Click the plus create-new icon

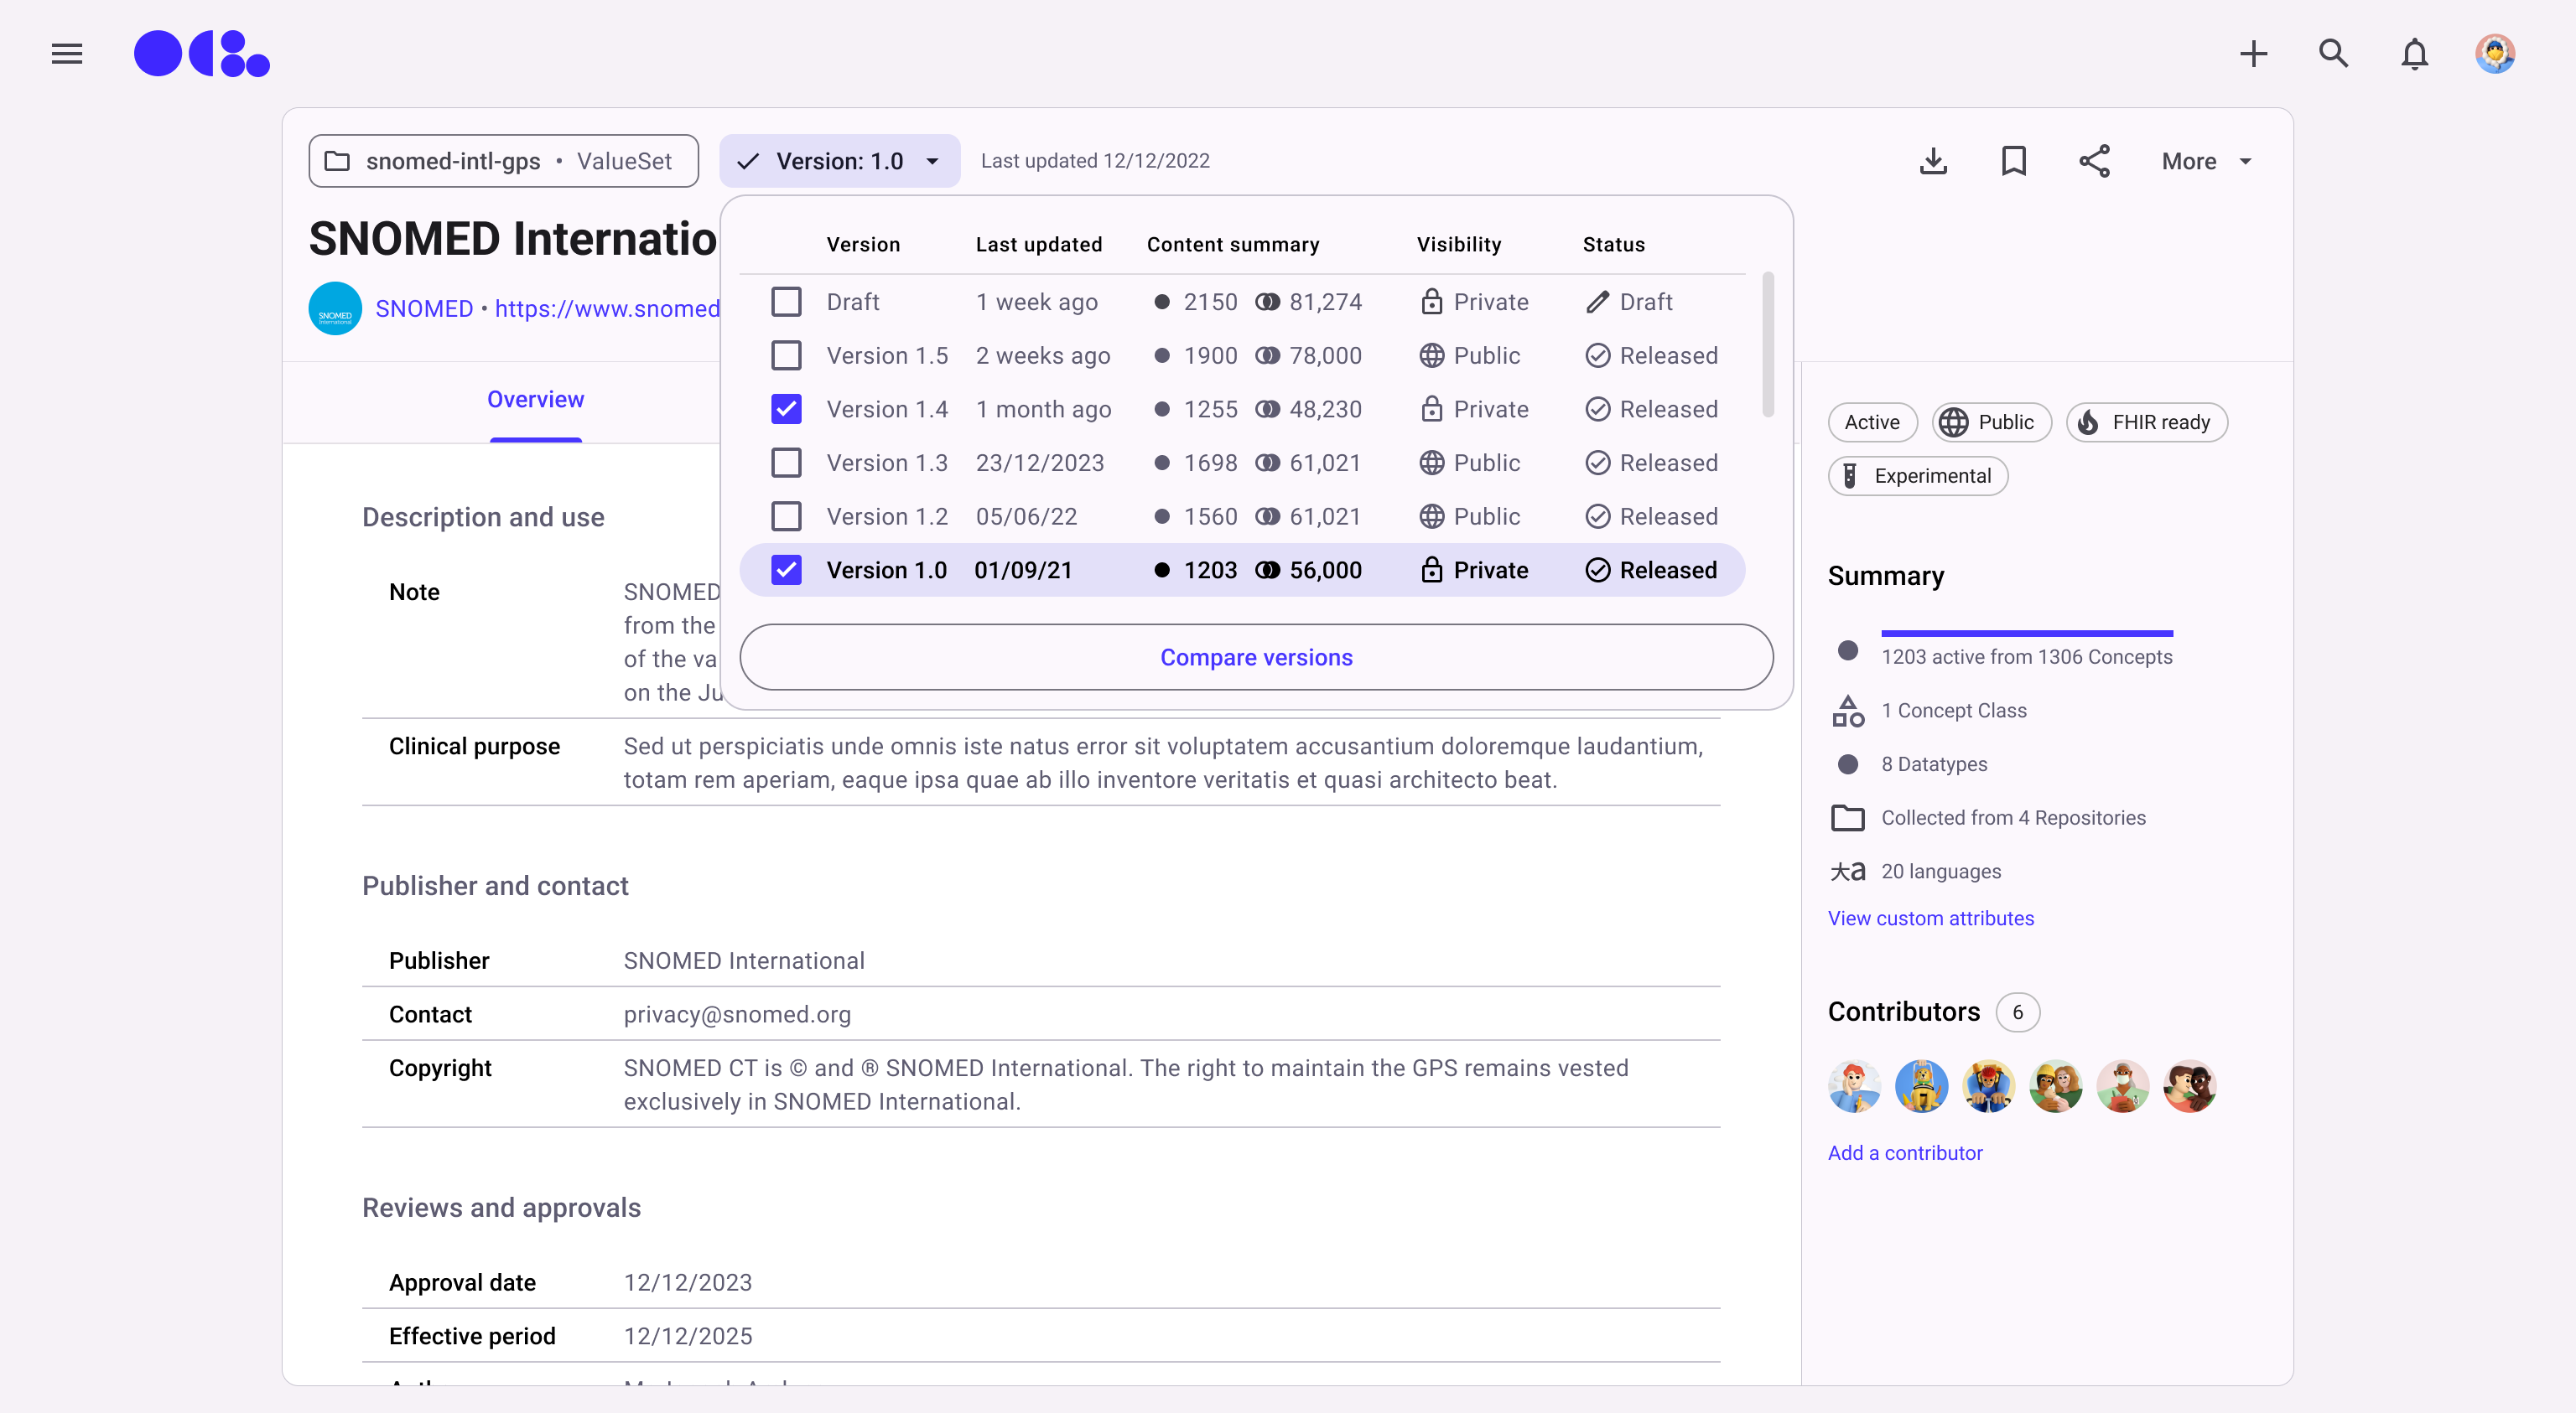tap(2253, 53)
